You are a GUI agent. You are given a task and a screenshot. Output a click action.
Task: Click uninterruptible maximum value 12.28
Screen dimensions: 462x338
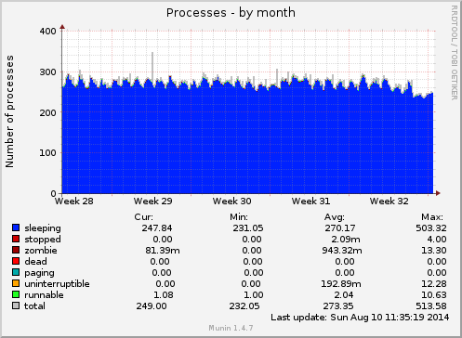(x=434, y=284)
